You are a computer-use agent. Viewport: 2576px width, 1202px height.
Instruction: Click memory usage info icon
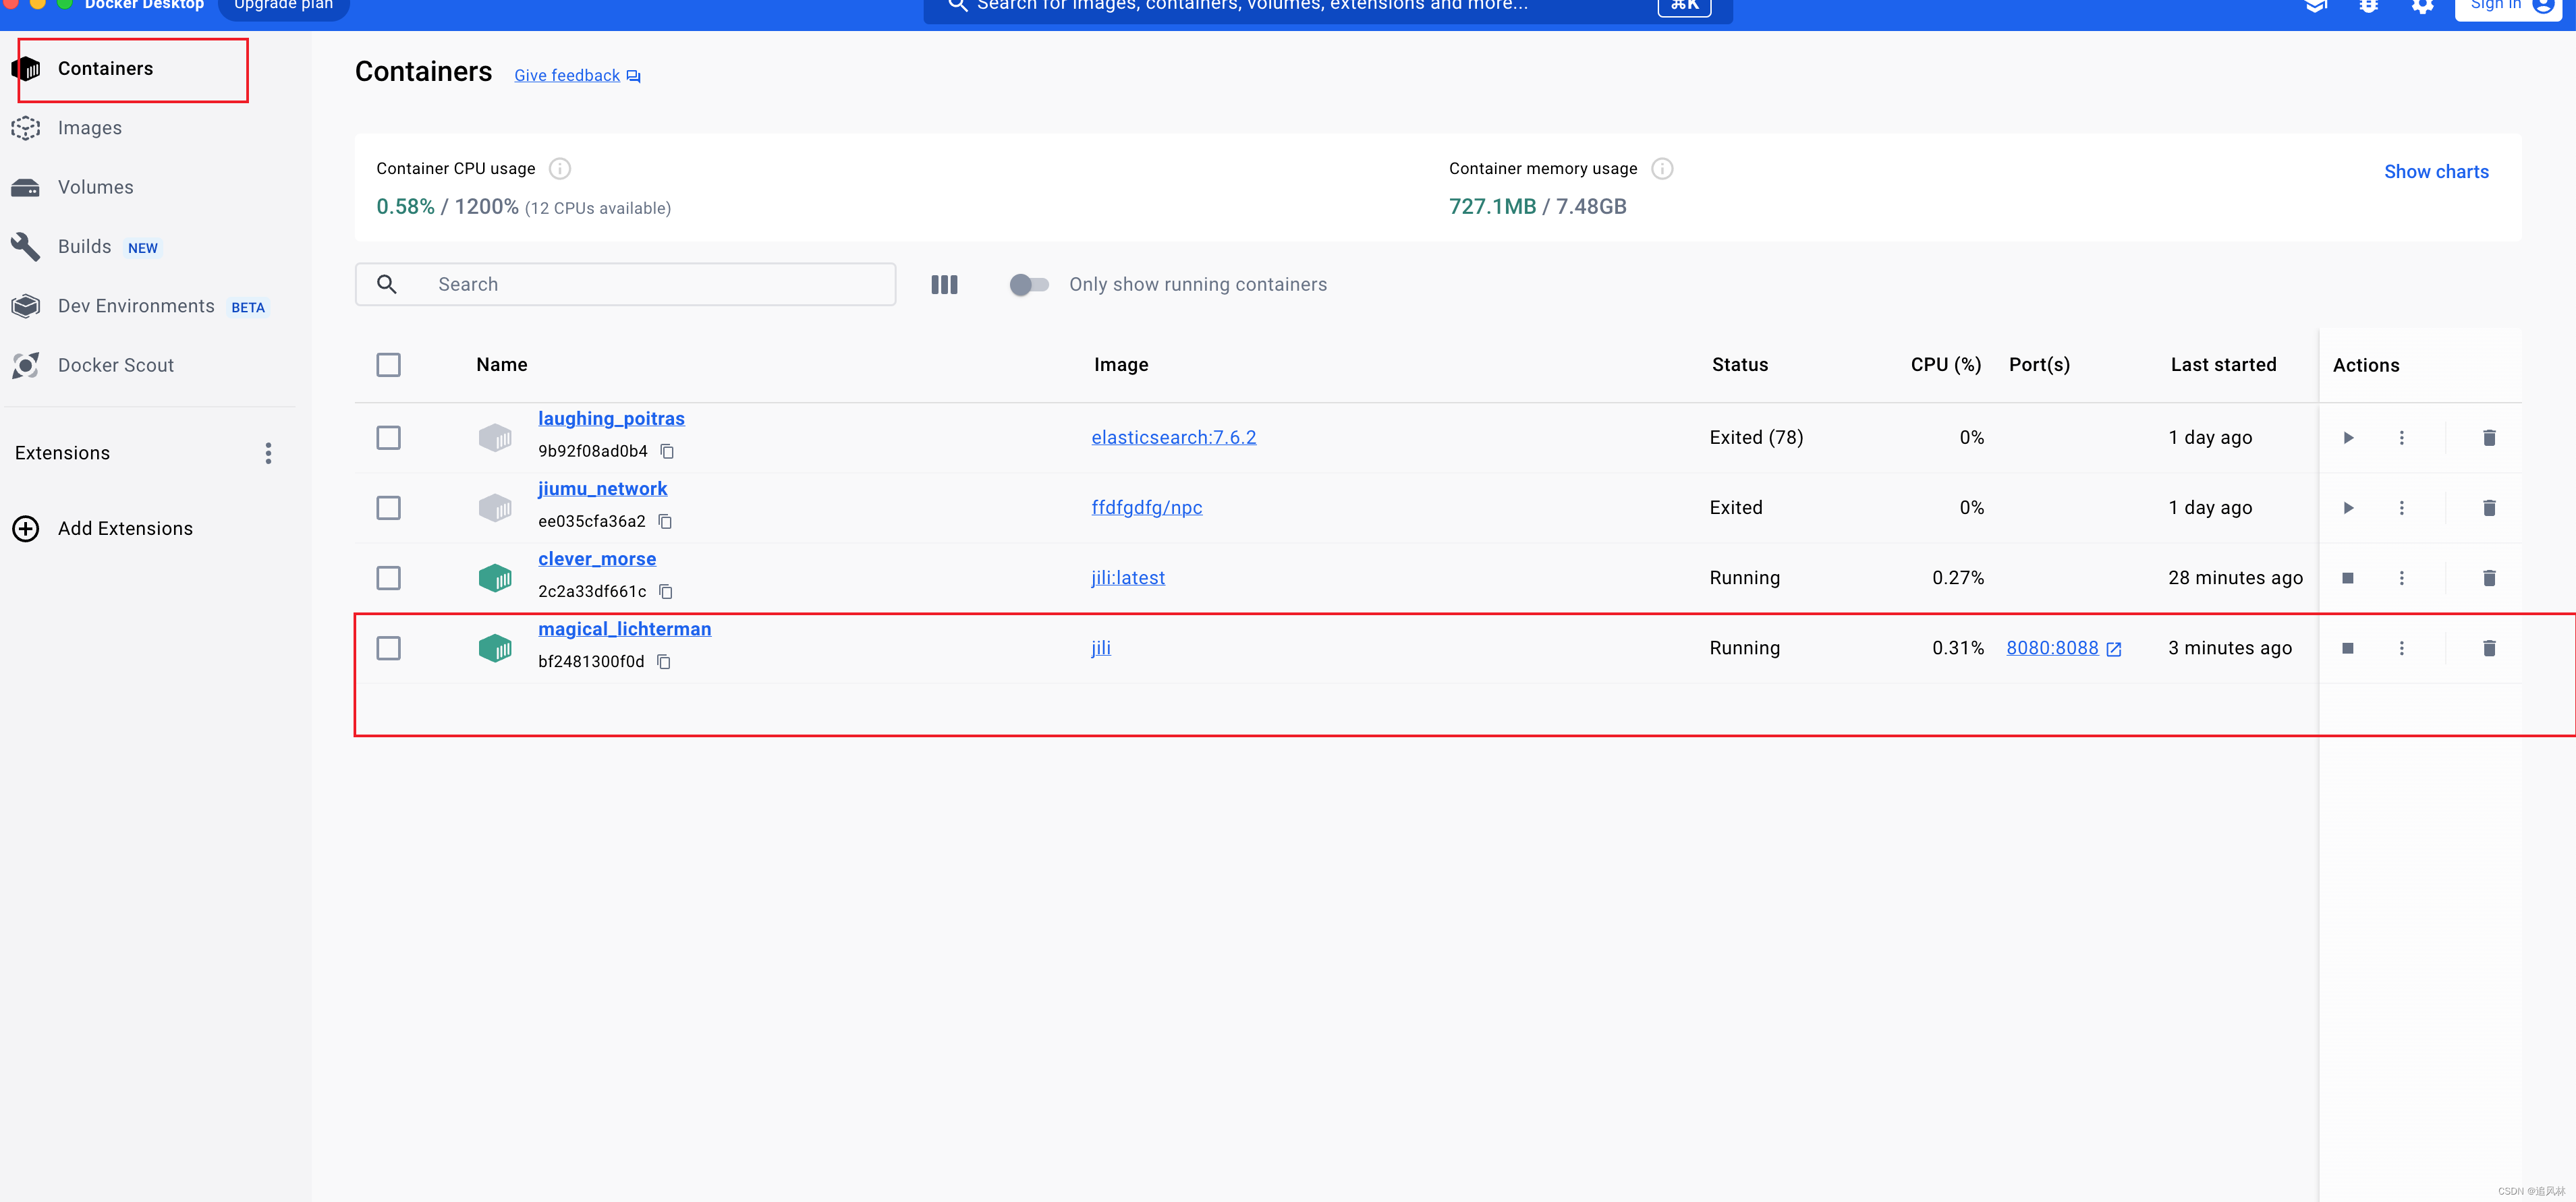pyautogui.click(x=1662, y=169)
